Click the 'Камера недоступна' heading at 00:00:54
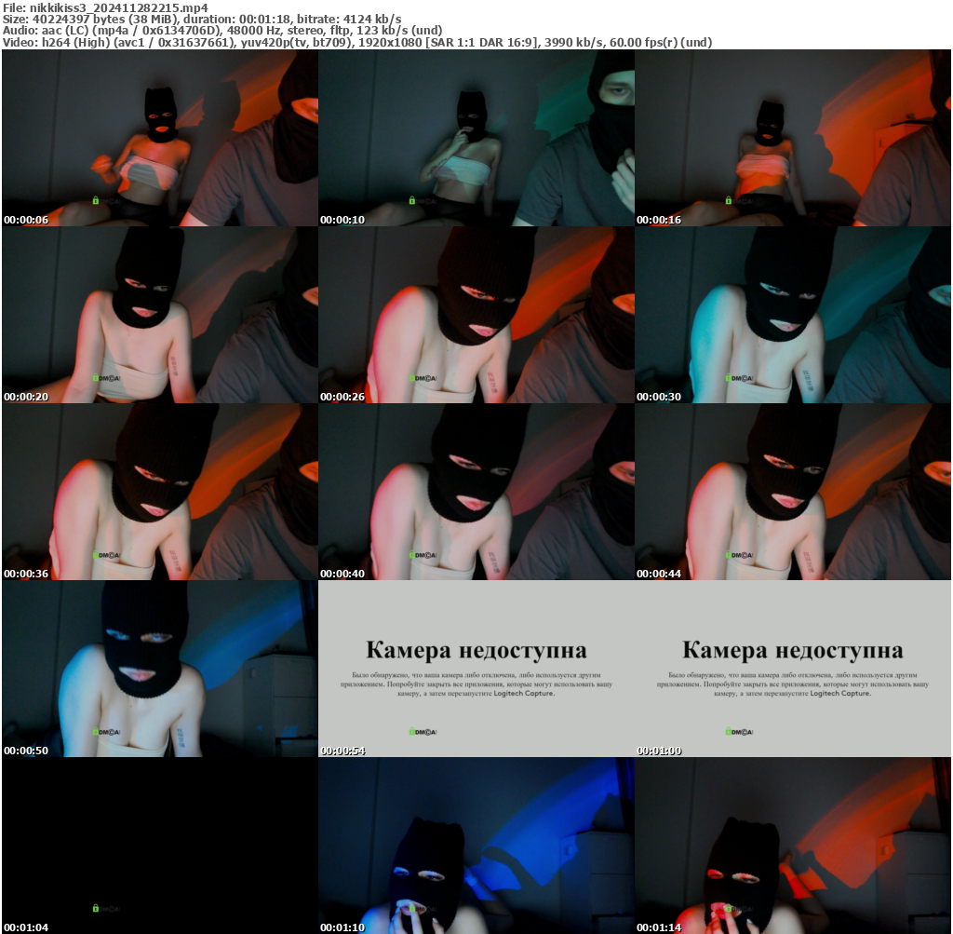The height and width of the screenshot is (934, 953). point(476,650)
